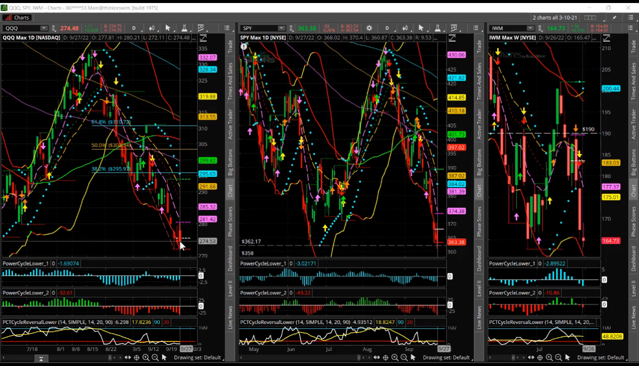Open the chart grid layout selector
639x366 pixels.
tap(590, 18)
